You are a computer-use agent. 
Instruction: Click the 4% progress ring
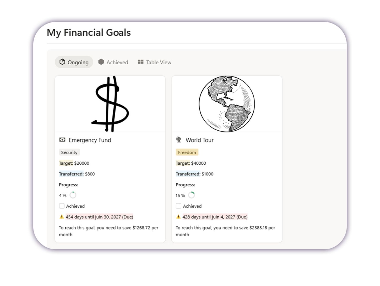pyautogui.click(x=73, y=195)
